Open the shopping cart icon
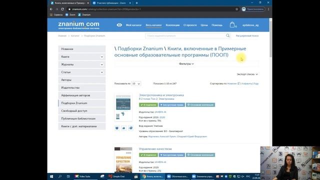320x180 pixels. click(x=232, y=24)
